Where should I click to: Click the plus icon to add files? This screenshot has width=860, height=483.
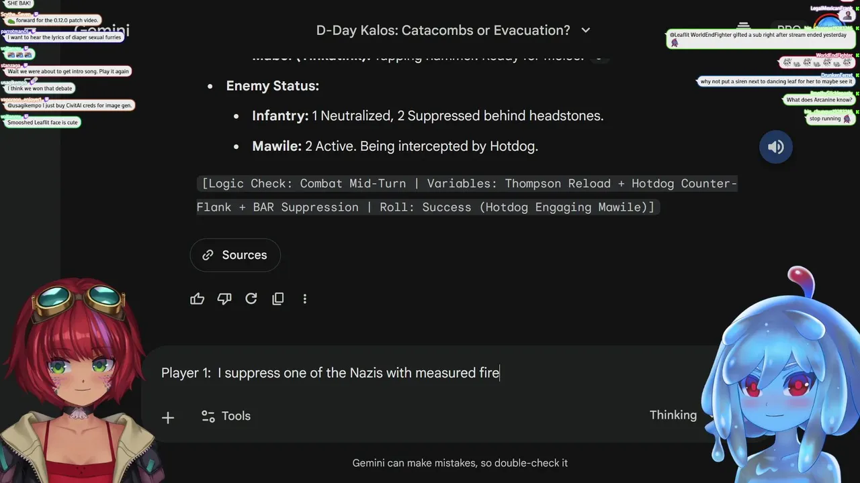[x=168, y=417]
